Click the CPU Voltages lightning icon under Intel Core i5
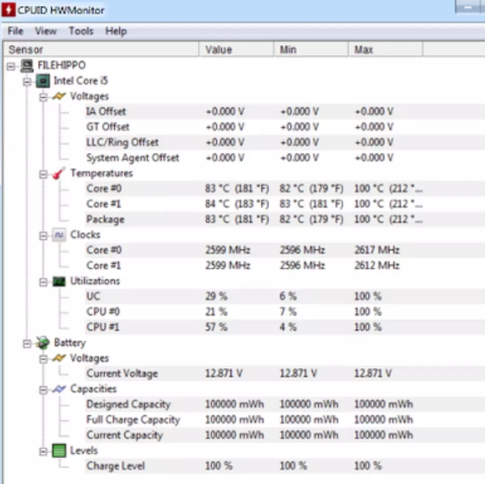This screenshot has height=484, width=485. 59,96
